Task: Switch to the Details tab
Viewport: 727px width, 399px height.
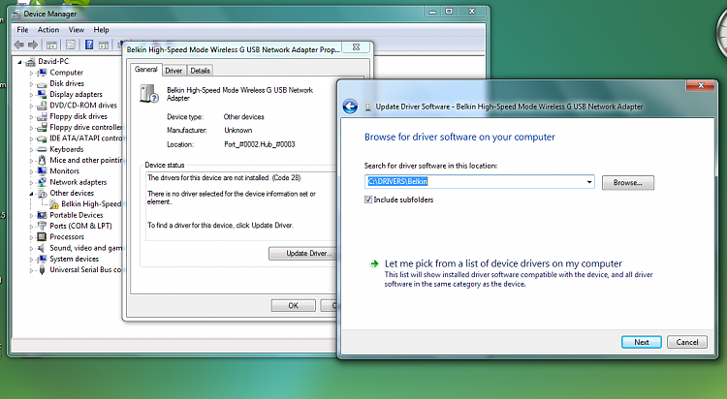Action: point(200,71)
